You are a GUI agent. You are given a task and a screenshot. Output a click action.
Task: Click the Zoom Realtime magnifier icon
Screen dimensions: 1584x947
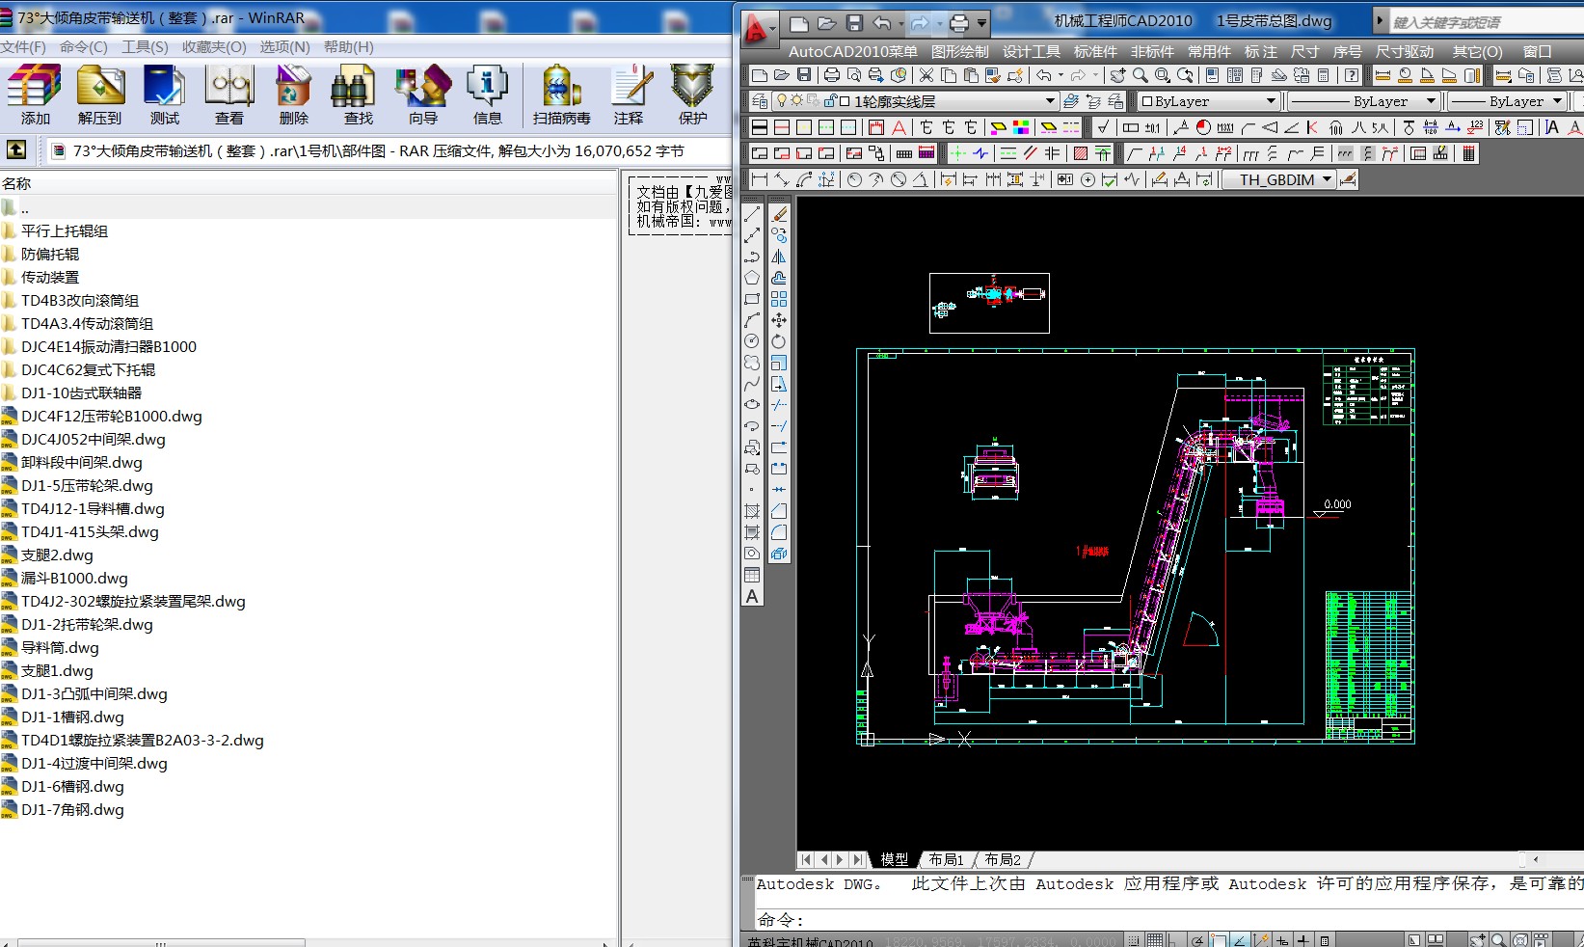pyautogui.click(x=1141, y=74)
